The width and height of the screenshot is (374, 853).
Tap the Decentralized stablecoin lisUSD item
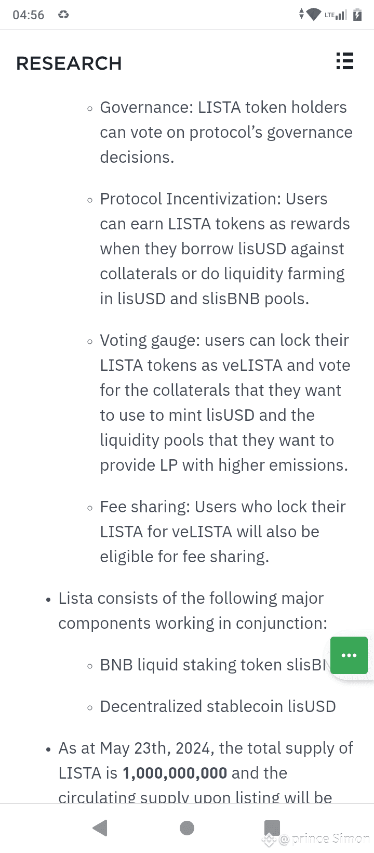[218, 706]
